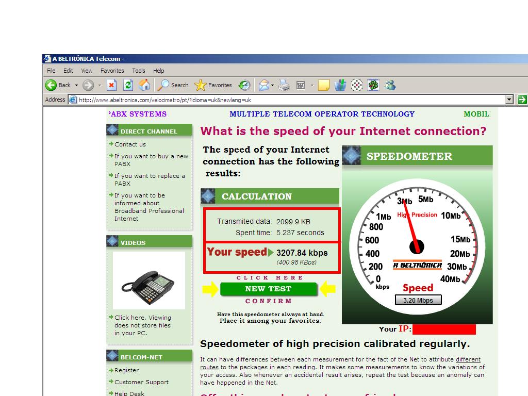
Task: Open the Help menu
Action: [159, 71]
